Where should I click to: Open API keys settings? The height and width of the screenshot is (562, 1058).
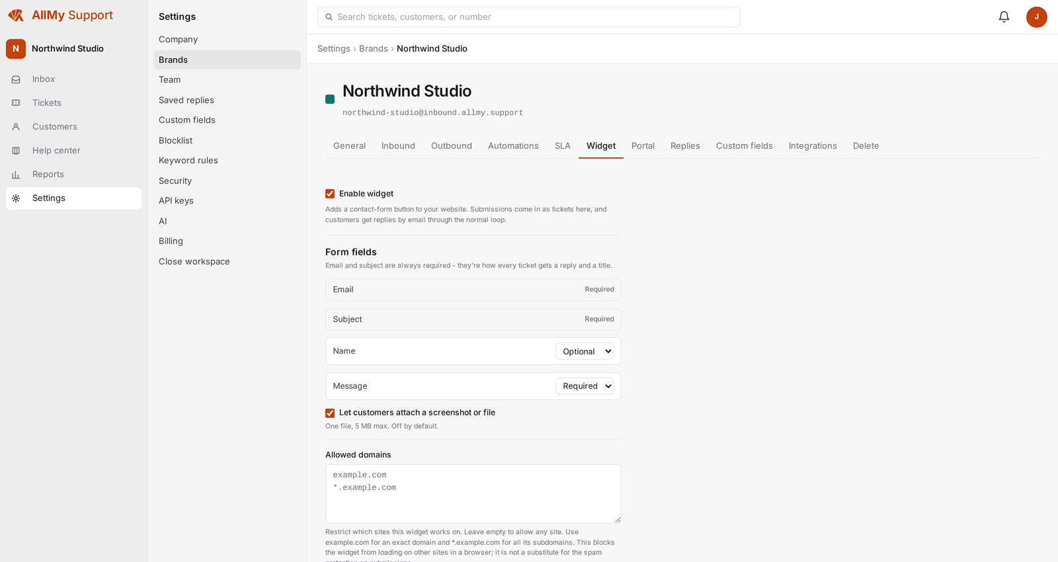pos(227,201)
